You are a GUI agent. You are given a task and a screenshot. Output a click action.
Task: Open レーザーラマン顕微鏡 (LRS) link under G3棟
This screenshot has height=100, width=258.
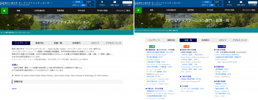point(156,72)
